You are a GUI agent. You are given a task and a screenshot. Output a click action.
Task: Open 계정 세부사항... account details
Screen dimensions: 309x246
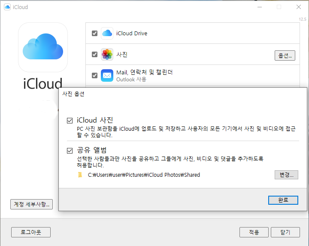31,204
